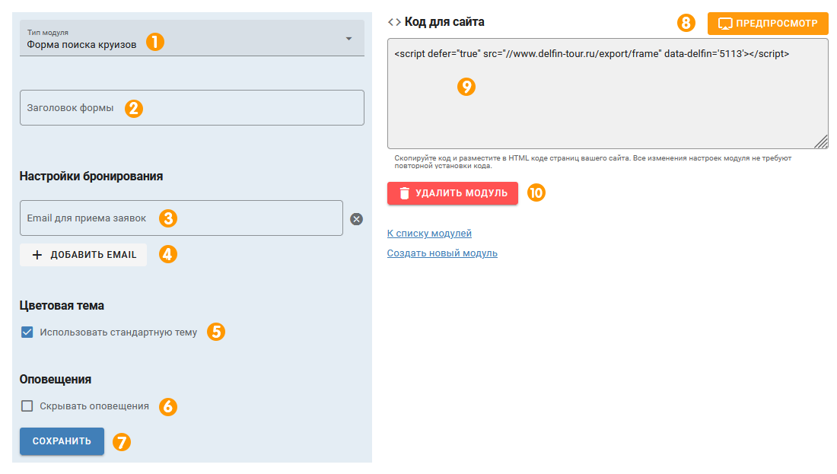Screen dimensions: 837x474
Task: Click the dropdown arrow for module type
Action: coord(348,39)
